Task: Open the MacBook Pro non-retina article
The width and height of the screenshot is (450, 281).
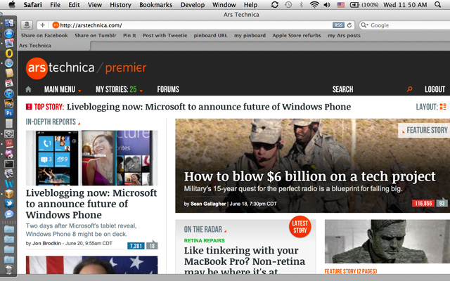Action: click(245, 261)
